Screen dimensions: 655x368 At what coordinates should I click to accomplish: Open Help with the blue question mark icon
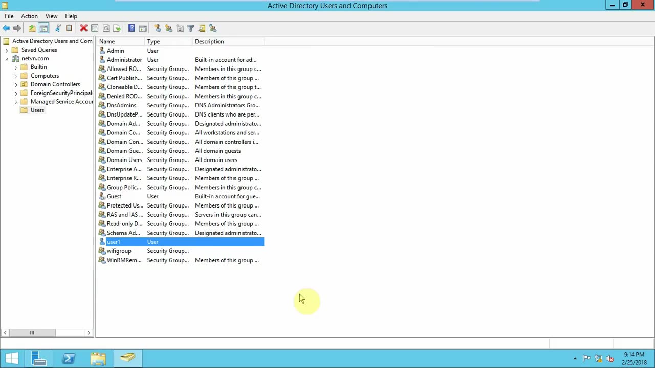click(132, 28)
